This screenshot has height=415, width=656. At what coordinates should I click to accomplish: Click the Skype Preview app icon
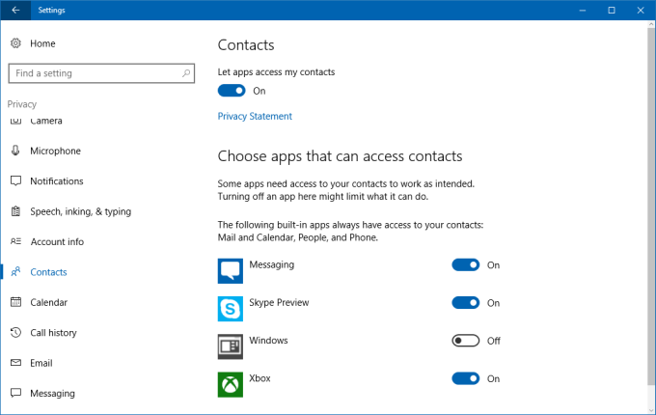point(231,308)
